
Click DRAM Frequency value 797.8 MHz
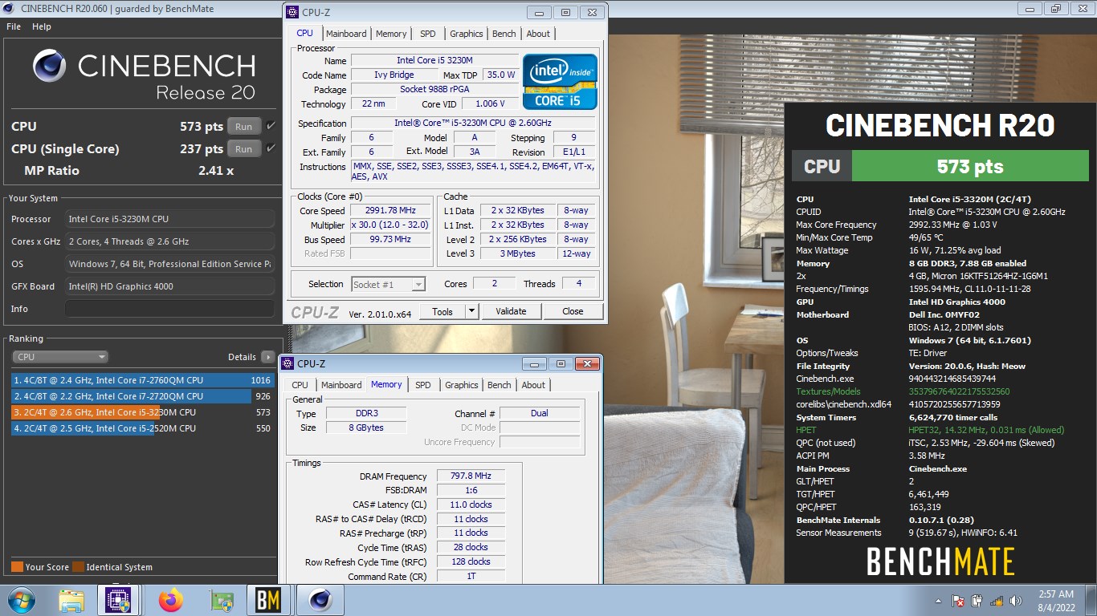tap(471, 476)
